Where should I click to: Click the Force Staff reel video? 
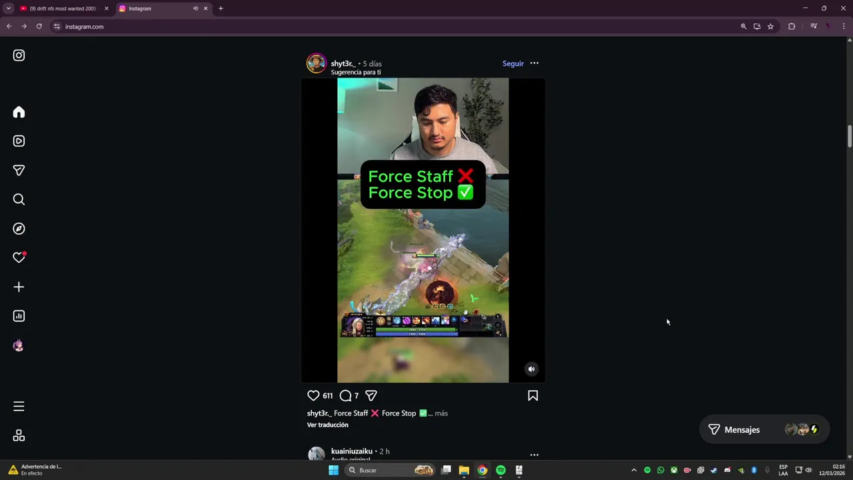point(423,230)
